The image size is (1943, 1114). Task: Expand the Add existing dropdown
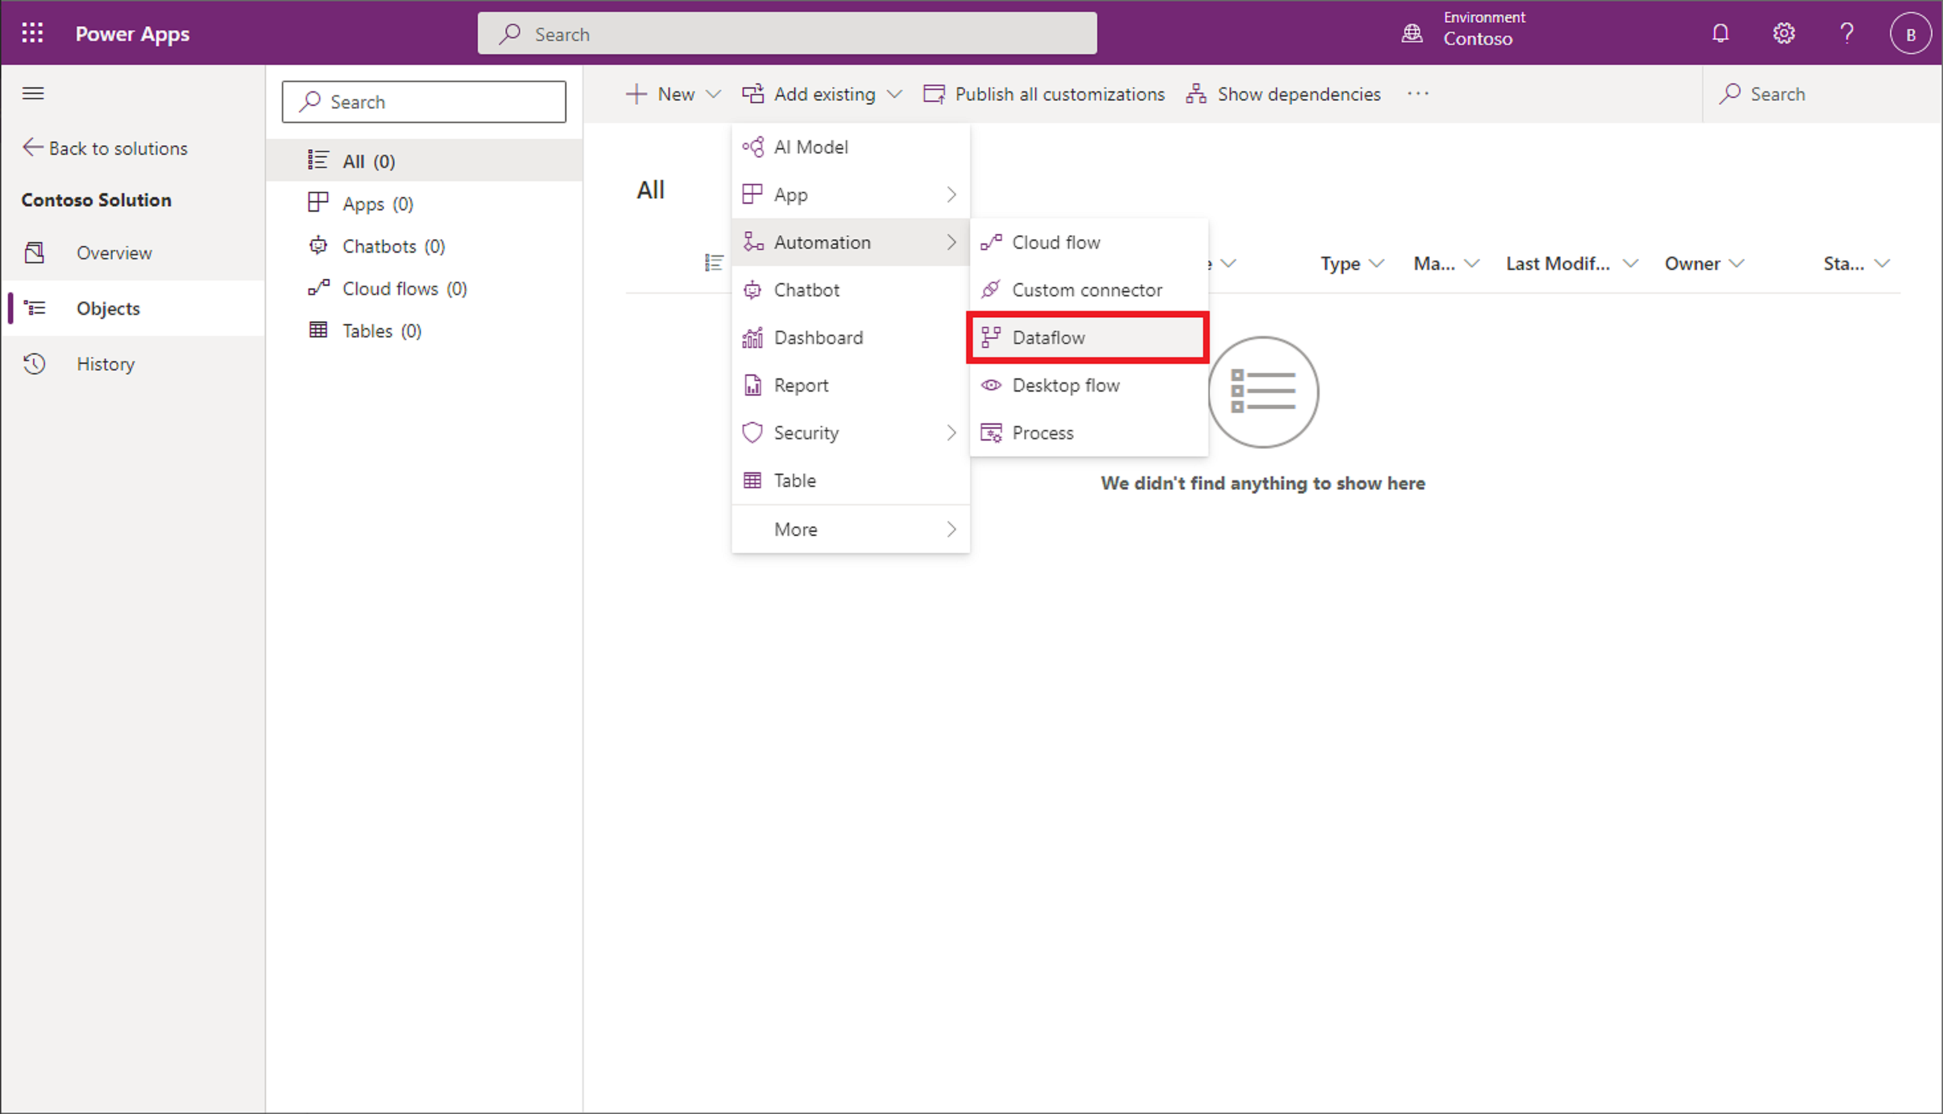[x=823, y=93]
